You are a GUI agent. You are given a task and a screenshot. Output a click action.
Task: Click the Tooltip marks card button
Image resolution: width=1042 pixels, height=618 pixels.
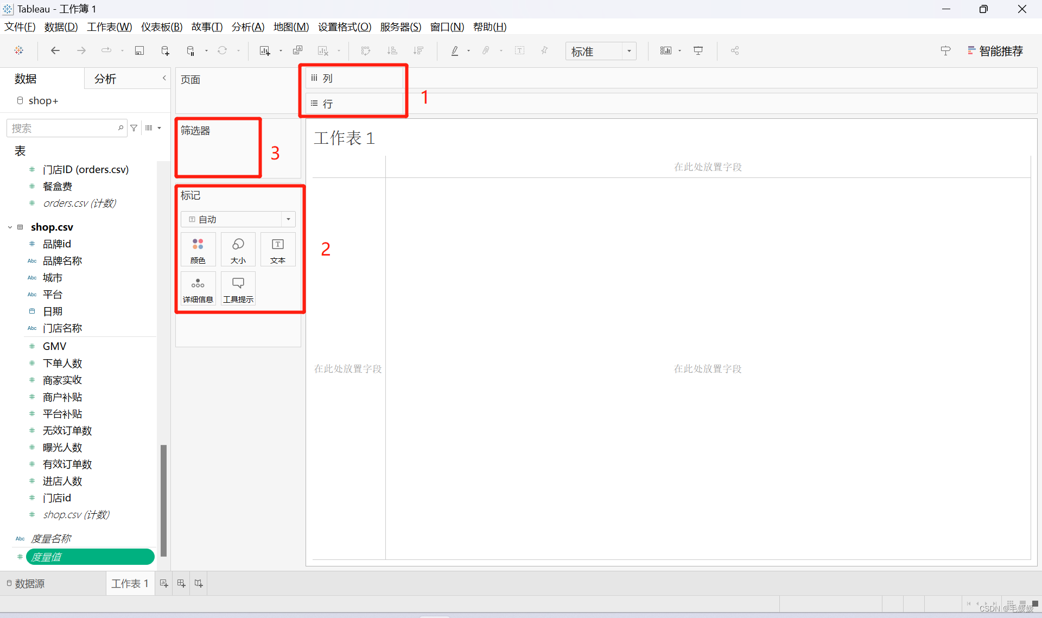pos(238,289)
